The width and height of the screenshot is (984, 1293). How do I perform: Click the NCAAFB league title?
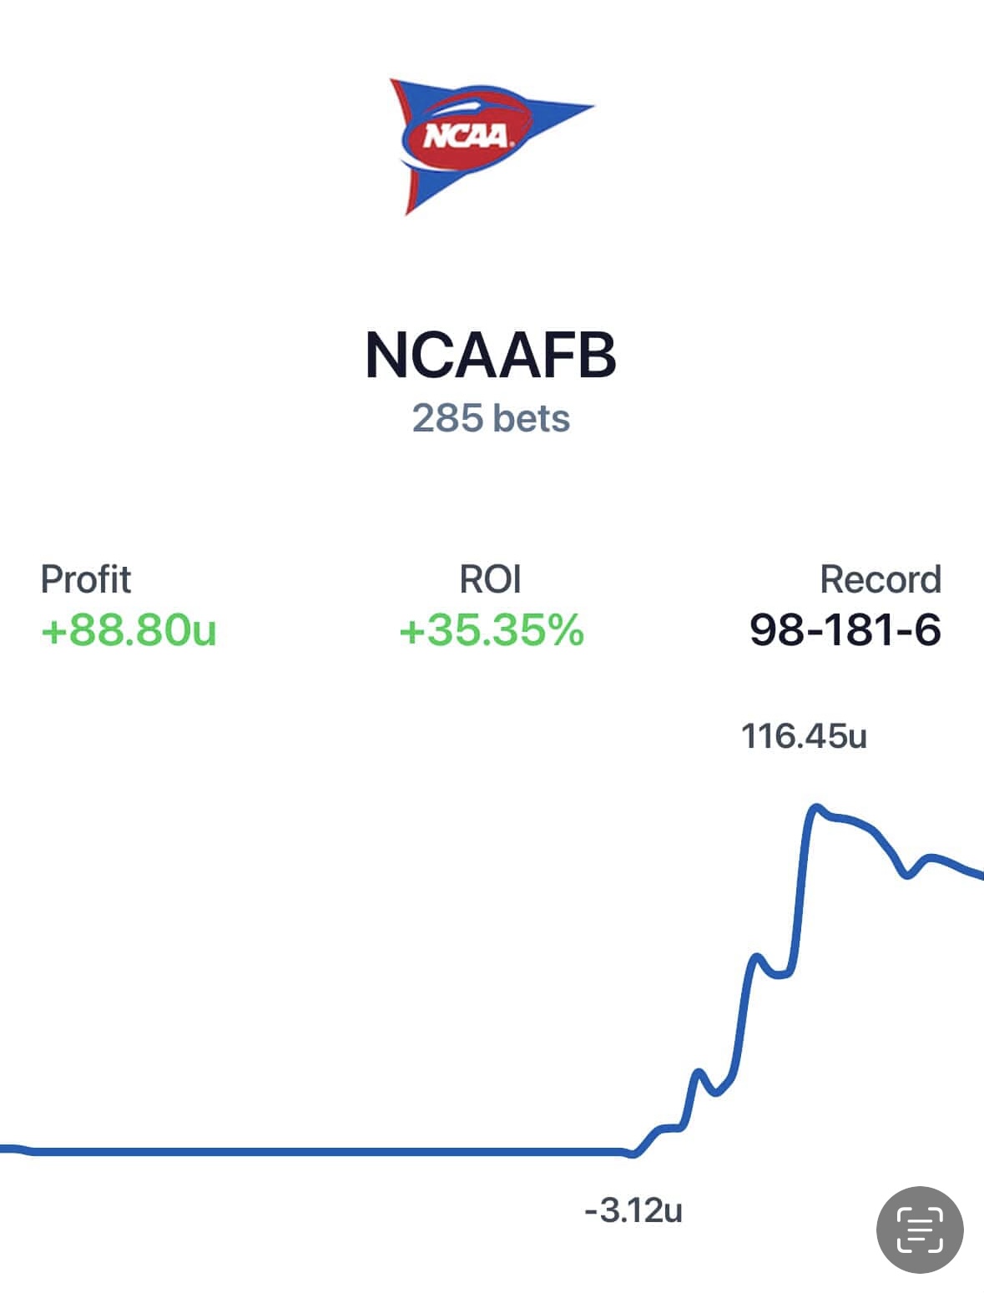[x=491, y=356]
